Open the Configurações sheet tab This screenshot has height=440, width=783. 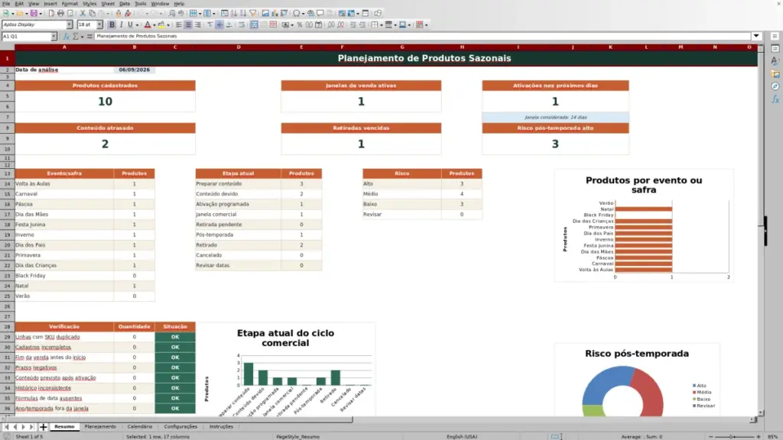(x=180, y=427)
